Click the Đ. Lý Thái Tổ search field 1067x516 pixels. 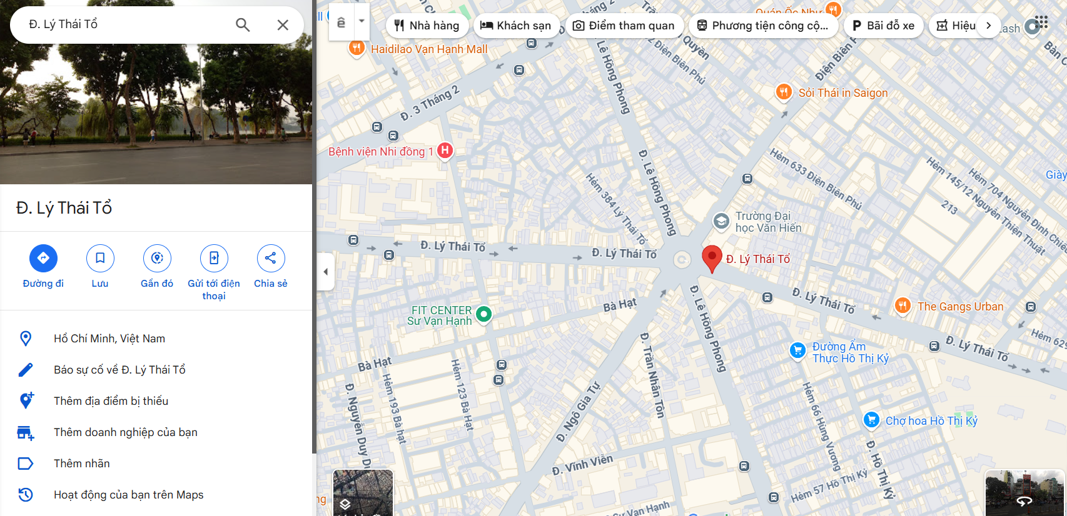pos(125,24)
